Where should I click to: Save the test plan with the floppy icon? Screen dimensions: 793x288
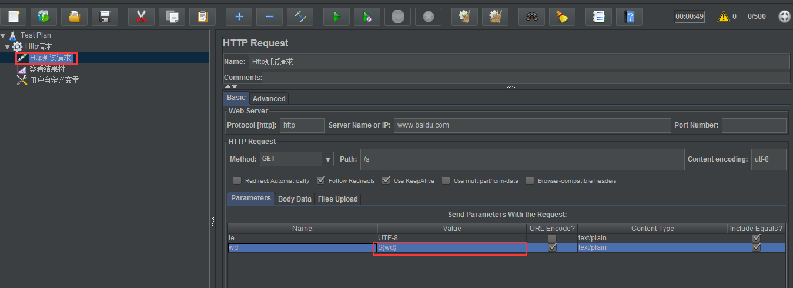click(x=105, y=16)
